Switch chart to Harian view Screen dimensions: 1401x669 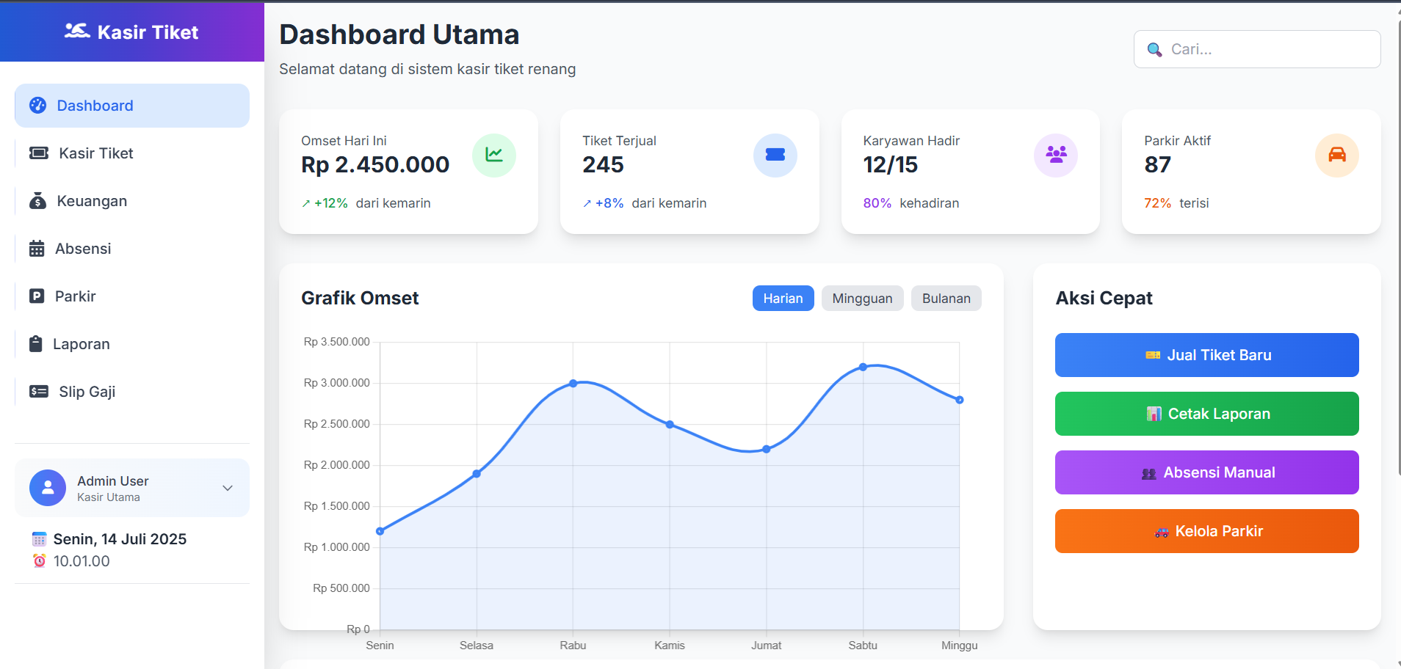[x=783, y=299]
